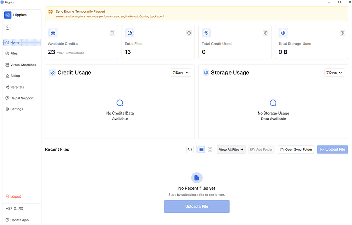Open the Files page in sidebar

pos(14,53)
